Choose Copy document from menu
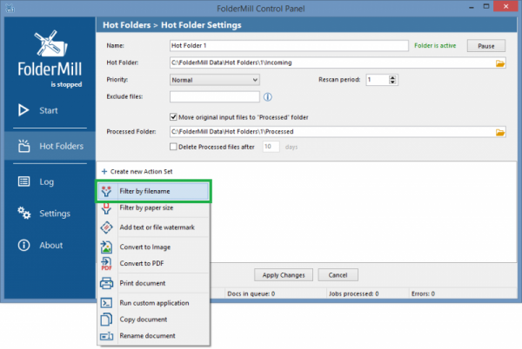 coord(144,319)
